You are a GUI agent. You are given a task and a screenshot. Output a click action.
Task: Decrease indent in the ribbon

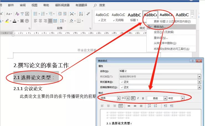(60, 14)
